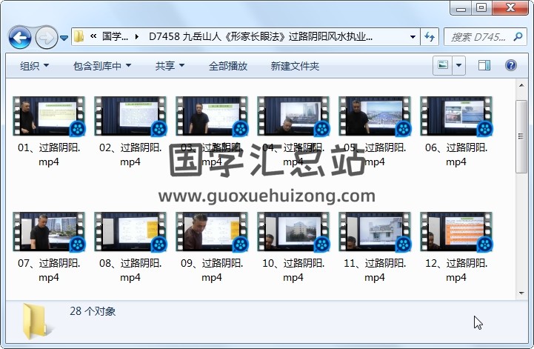Click the file name 12、过路阴阳.mp4
Screen dimensions: 534x349
point(456,270)
